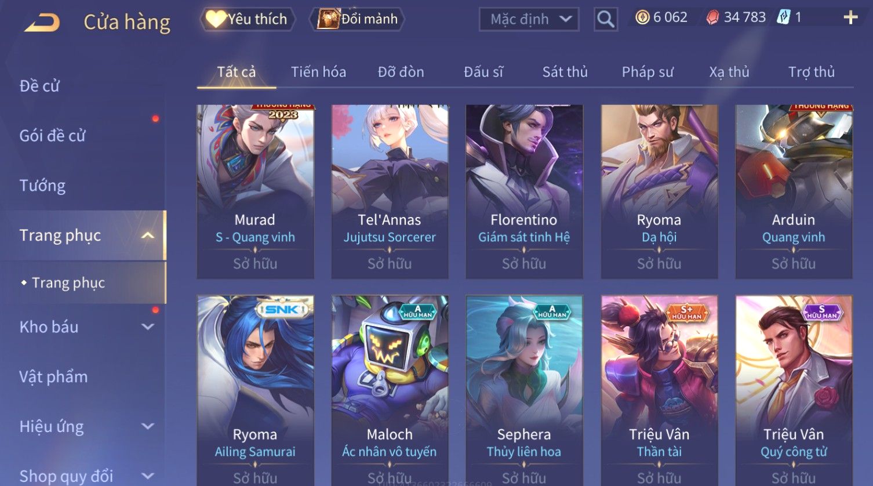Select the Tiến hóa tab
The width and height of the screenshot is (873, 486).
click(x=318, y=72)
